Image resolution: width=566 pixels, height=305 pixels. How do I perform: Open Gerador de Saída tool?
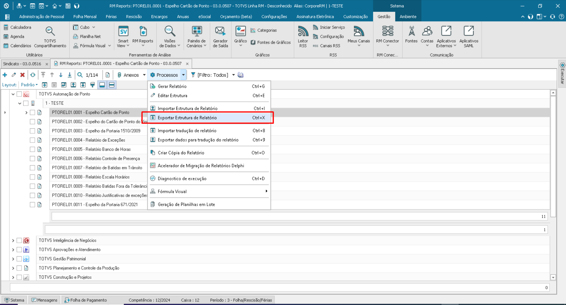(220, 37)
